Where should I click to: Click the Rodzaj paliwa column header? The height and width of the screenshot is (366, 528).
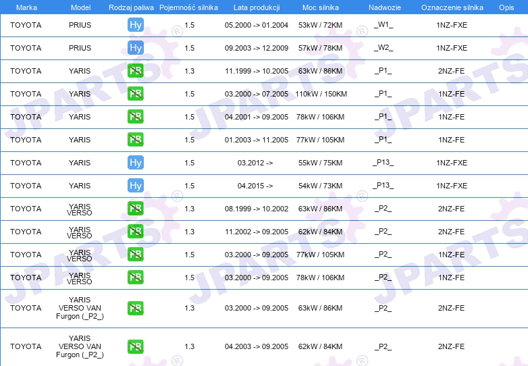tap(131, 7)
